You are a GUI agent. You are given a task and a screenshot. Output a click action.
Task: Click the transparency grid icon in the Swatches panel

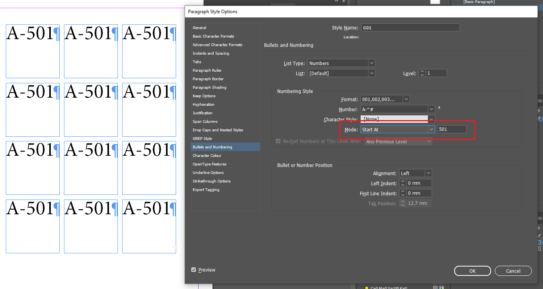click(x=435, y=287)
